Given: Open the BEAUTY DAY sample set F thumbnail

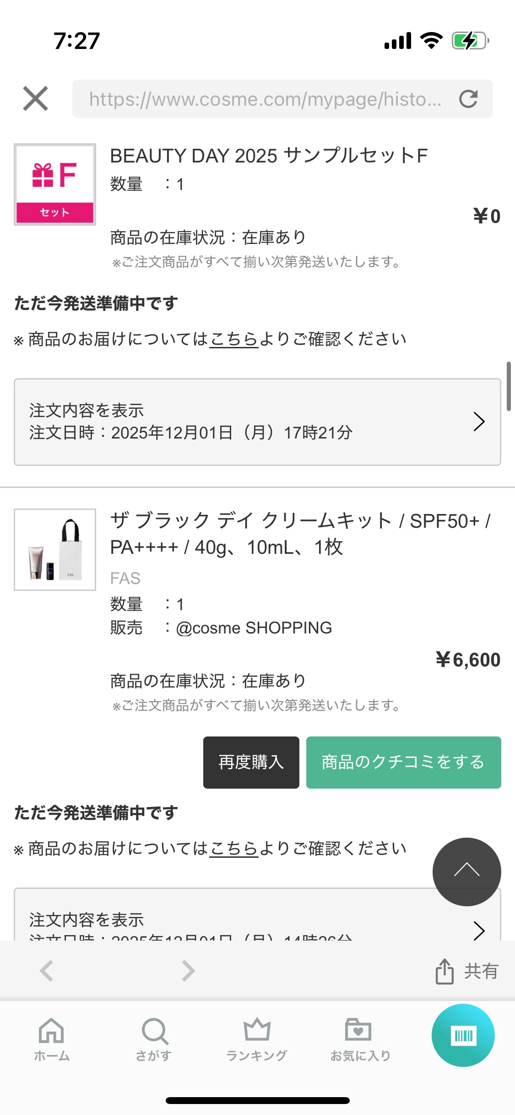Looking at the screenshot, I should click(x=55, y=184).
